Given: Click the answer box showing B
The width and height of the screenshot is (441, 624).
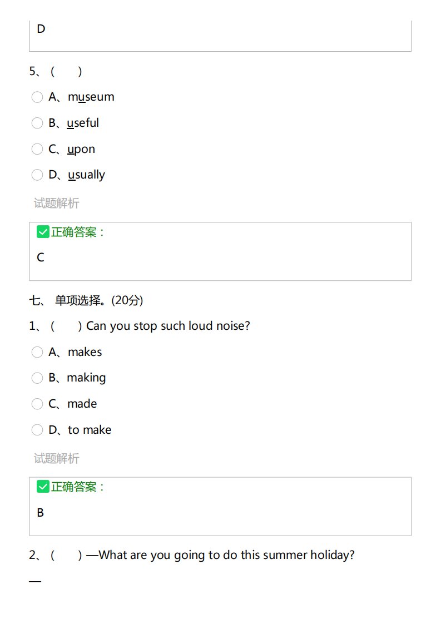Looking at the screenshot, I should pos(220,507).
